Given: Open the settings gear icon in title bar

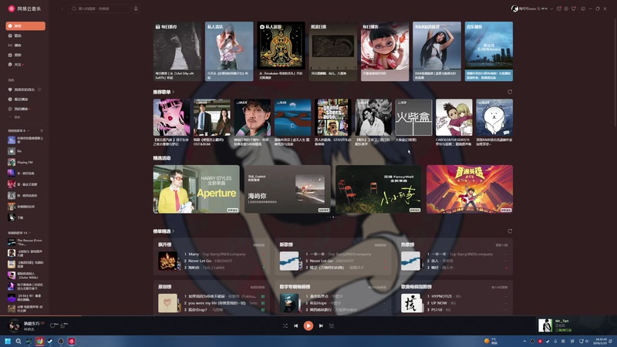Looking at the screenshot, I should pos(566,8).
